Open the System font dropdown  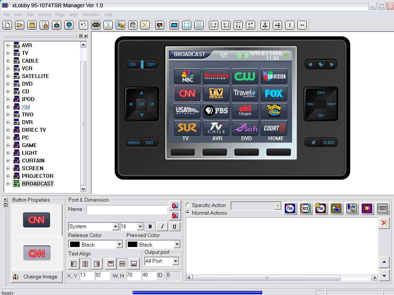115,227
